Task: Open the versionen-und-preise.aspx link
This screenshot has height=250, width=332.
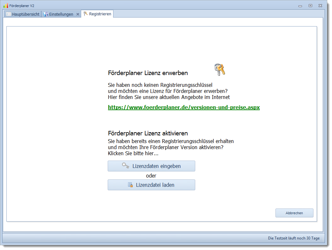Action: pos(184,107)
